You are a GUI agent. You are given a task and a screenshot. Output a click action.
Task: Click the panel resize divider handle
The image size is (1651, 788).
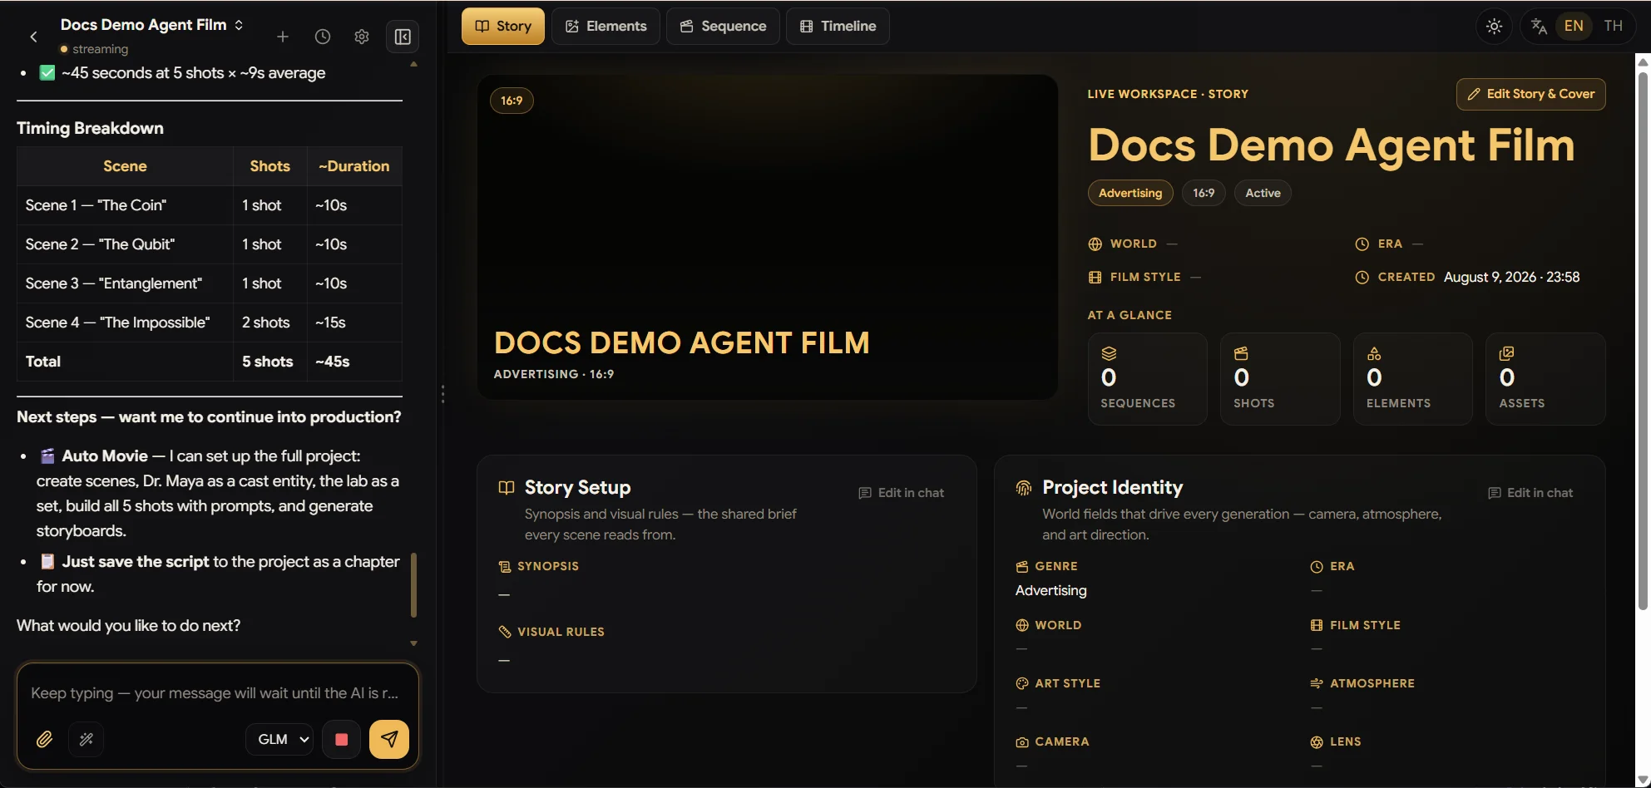pos(442,394)
